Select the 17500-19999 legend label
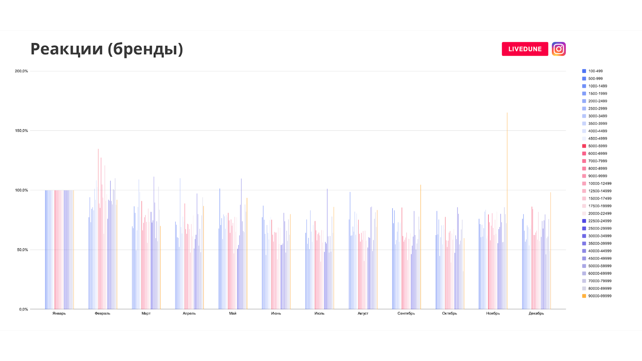Screen dimensions: 642x361 pyautogui.click(x=600, y=206)
